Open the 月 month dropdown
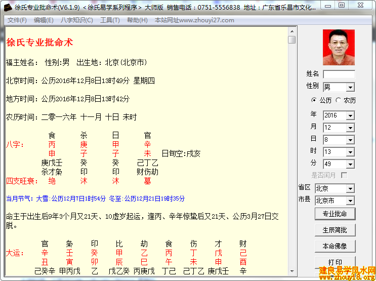 pyautogui.click(x=350, y=128)
